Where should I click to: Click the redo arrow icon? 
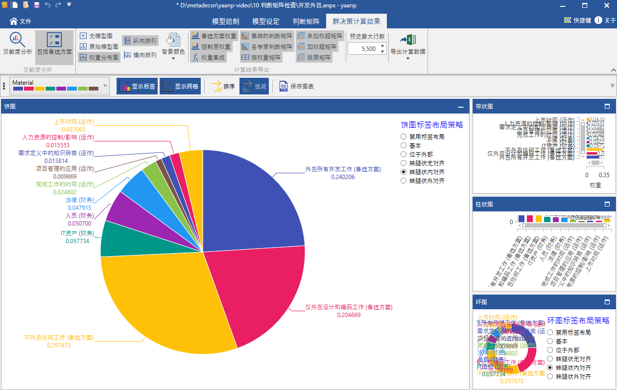click(x=58, y=5)
